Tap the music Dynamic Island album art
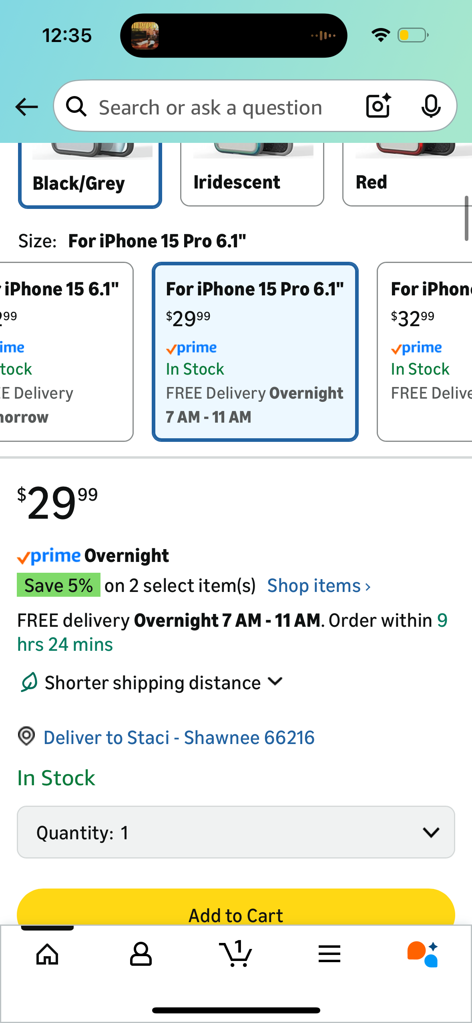The height and width of the screenshot is (1023, 472). tap(145, 36)
